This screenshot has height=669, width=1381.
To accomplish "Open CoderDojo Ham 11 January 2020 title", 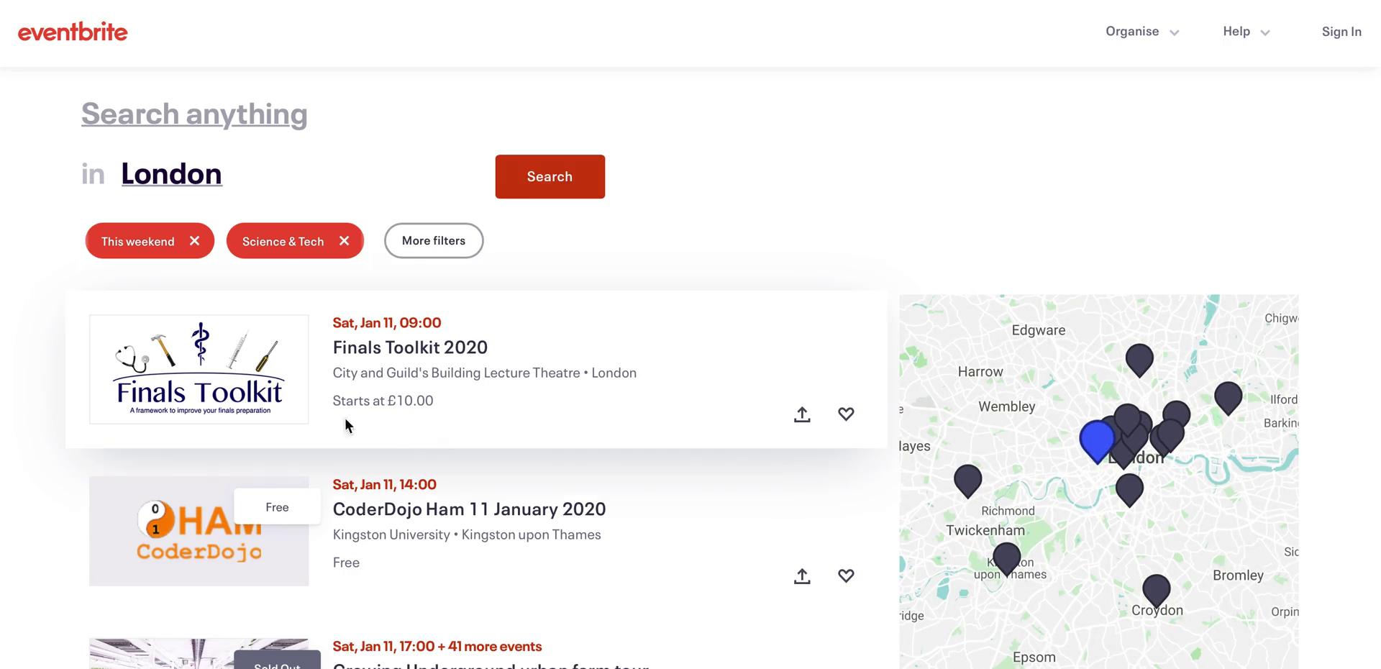I will click(x=469, y=509).
